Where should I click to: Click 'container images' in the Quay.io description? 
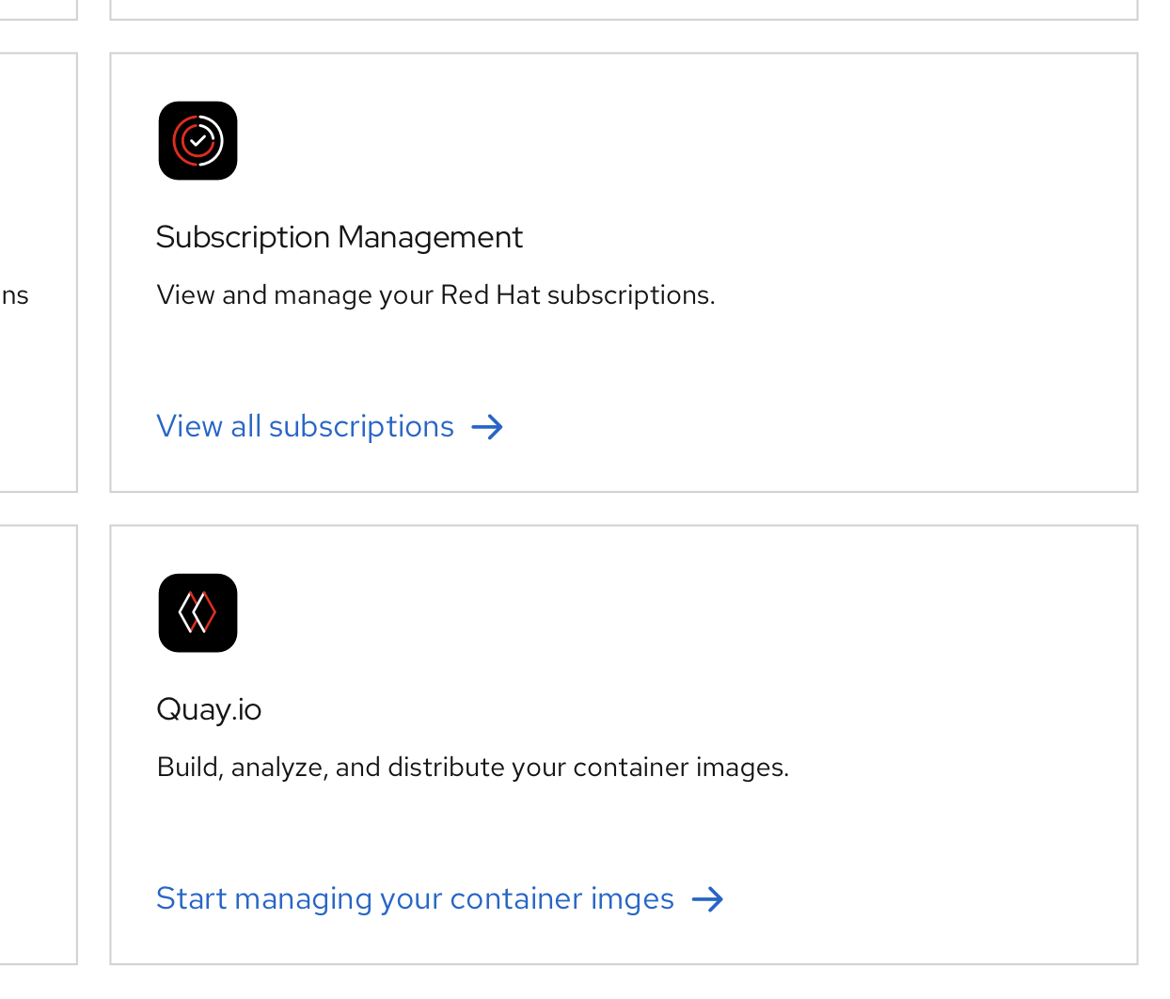click(679, 768)
